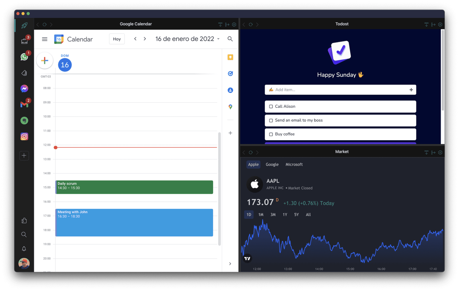Open the Calendar hamburger menu
459x291 pixels.
click(44, 39)
